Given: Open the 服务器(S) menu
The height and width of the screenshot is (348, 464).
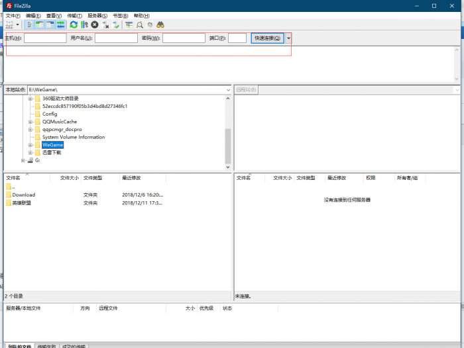Looking at the screenshot, I should 97,15.
